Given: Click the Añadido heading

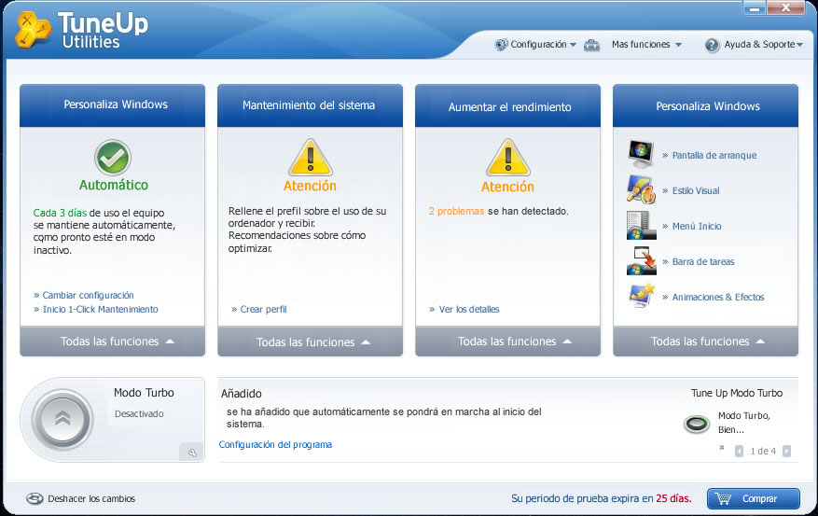Looking at the screenshot, I should pyautogui.click(x=241, y=394).
